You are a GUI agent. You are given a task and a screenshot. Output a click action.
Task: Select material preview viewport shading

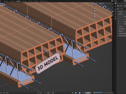click(x=89, y=93)
